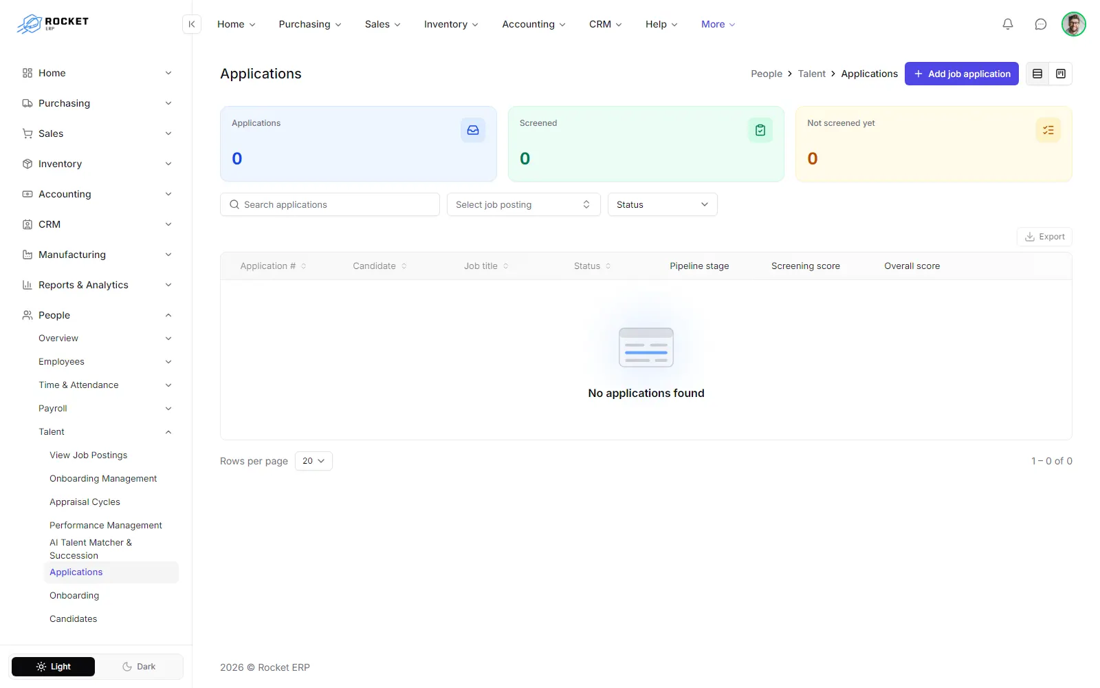Viewport: 1100px width, 688px height.
Task: Switch to Dark theme
Action: [x=139, y=667]
